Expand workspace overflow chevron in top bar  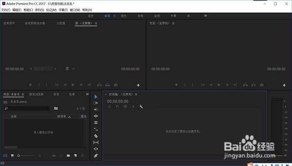205,16
